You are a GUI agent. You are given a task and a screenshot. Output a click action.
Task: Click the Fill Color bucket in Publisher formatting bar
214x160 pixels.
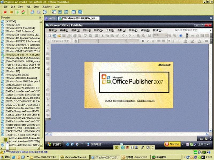pyautogui.click(x=185, y=41)
